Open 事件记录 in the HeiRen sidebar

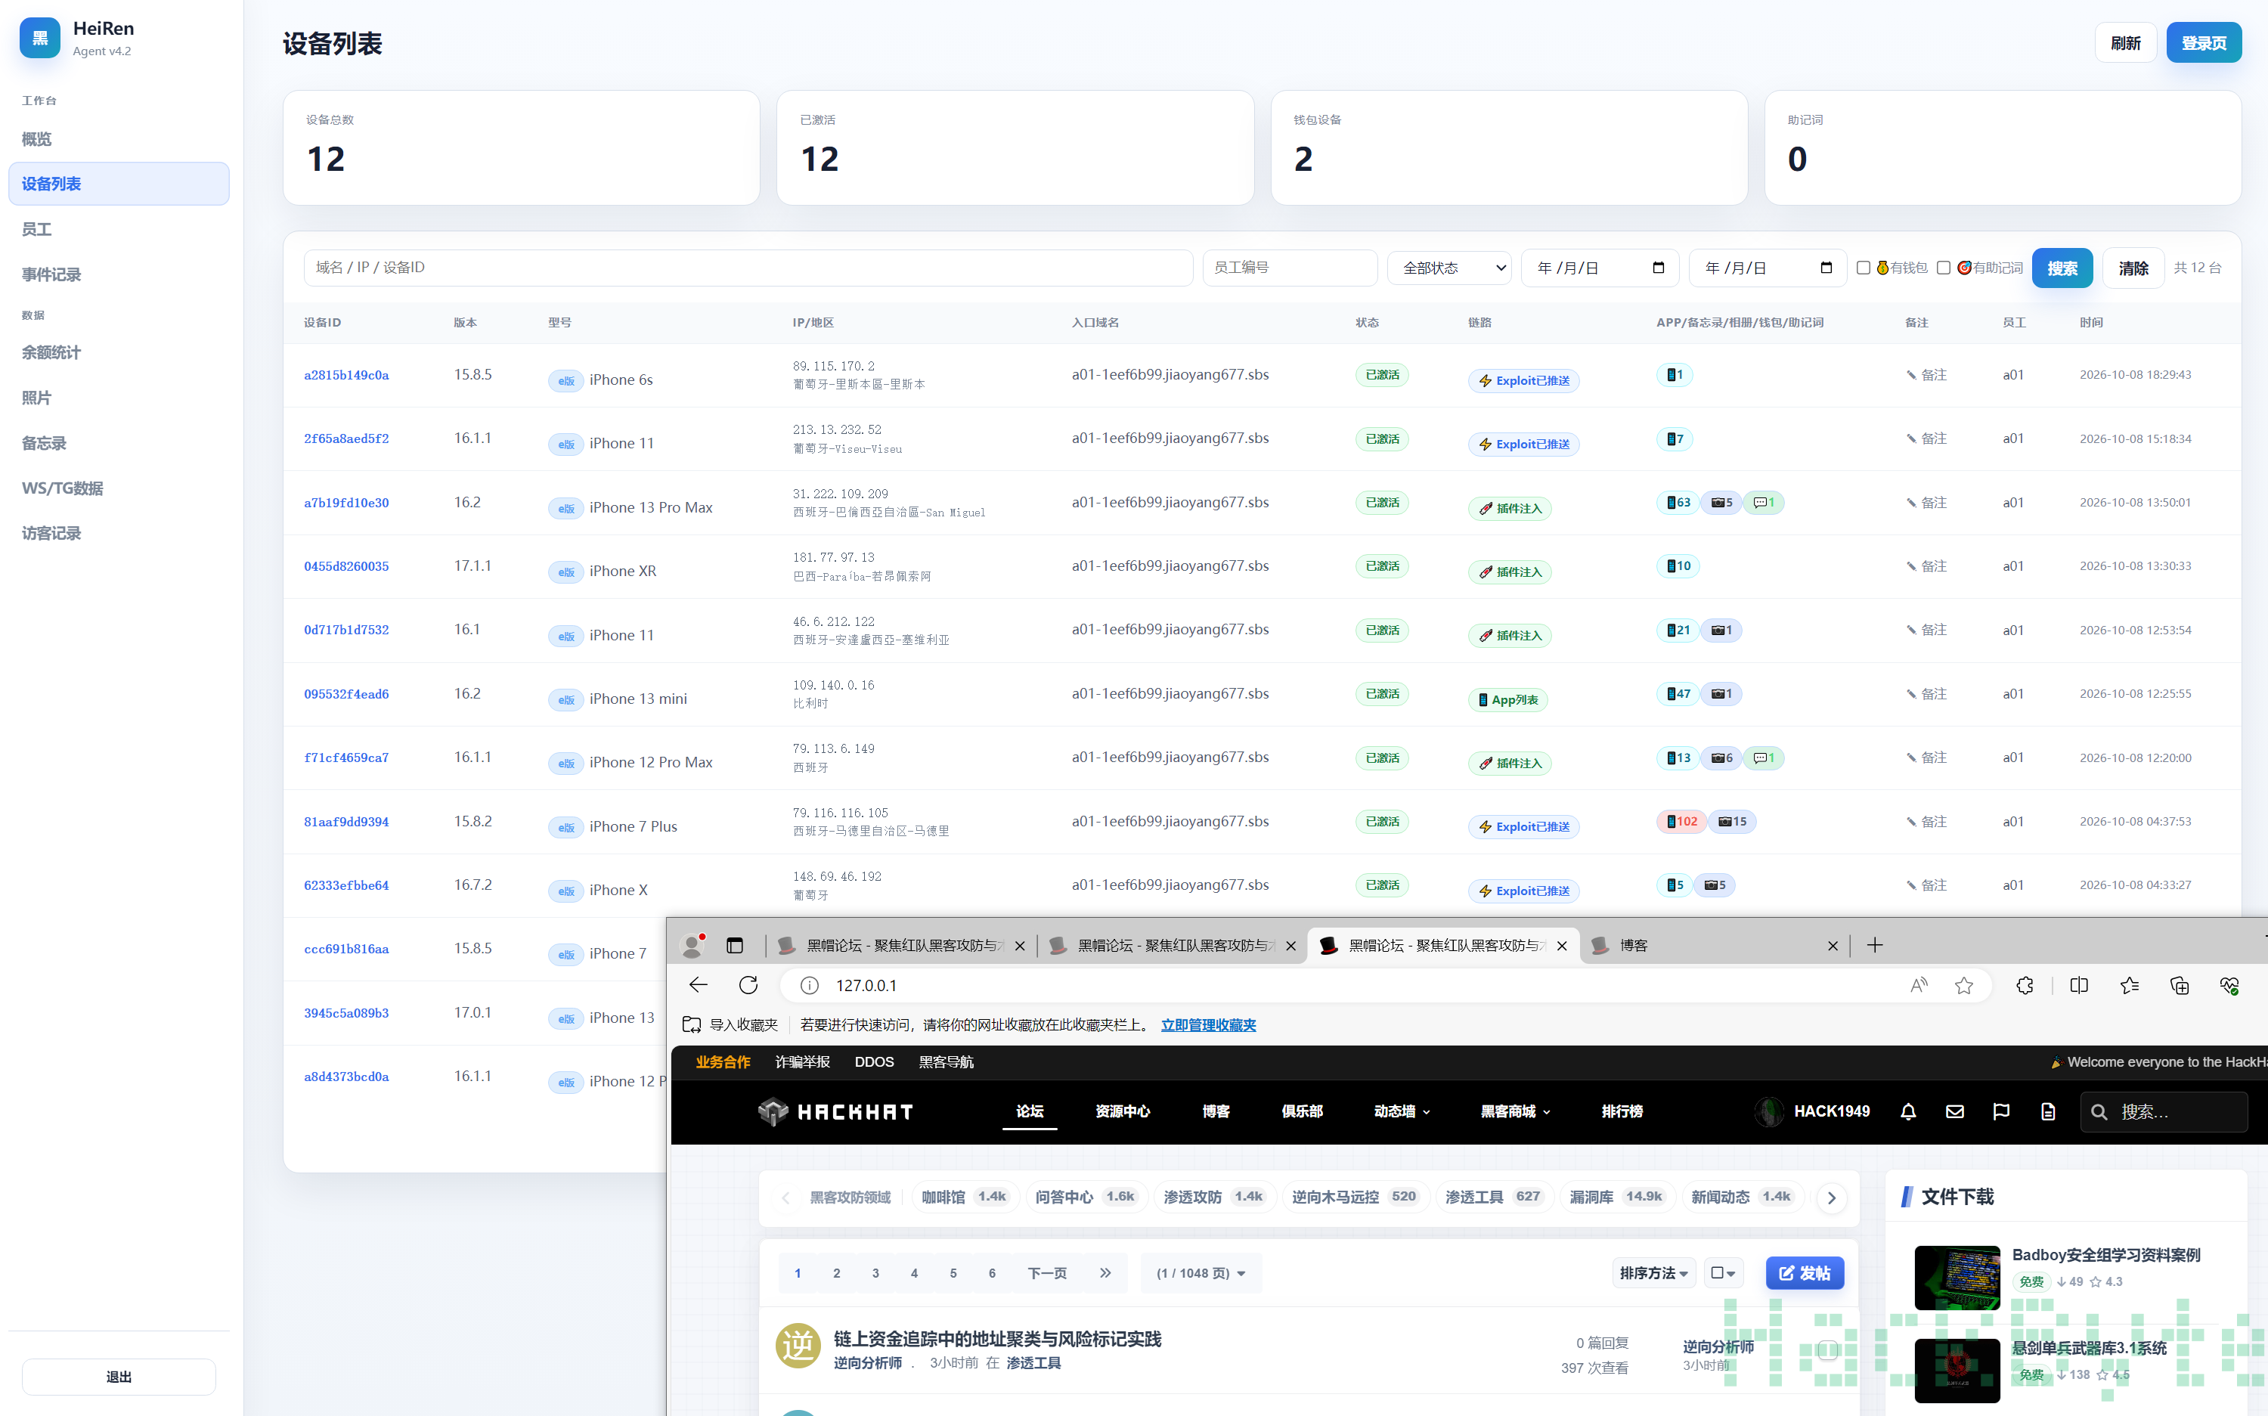pos(119,274)
